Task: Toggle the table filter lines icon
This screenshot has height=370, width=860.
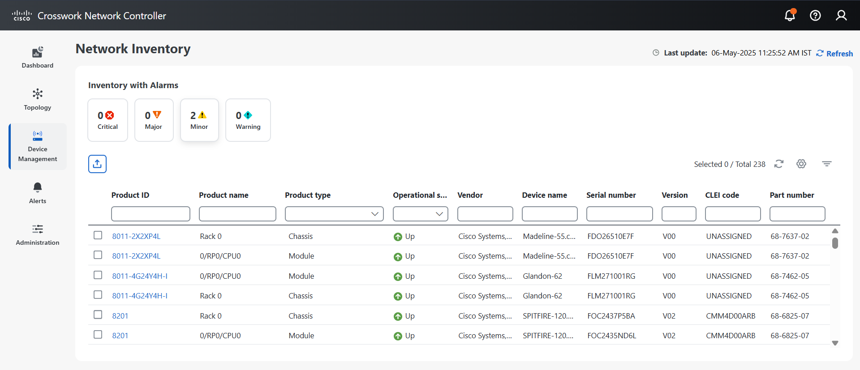Action: (x=827, y=164)
